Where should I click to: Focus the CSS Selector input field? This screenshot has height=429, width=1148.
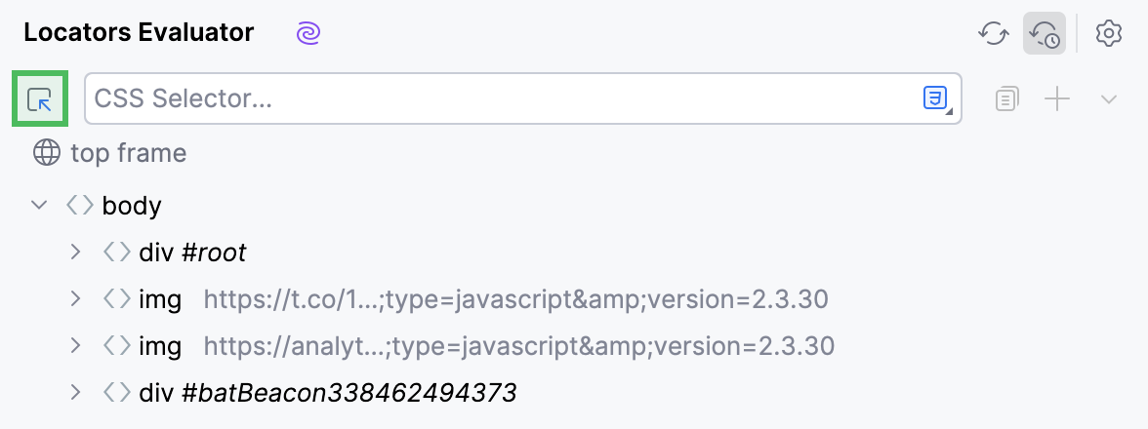point(498,98)
